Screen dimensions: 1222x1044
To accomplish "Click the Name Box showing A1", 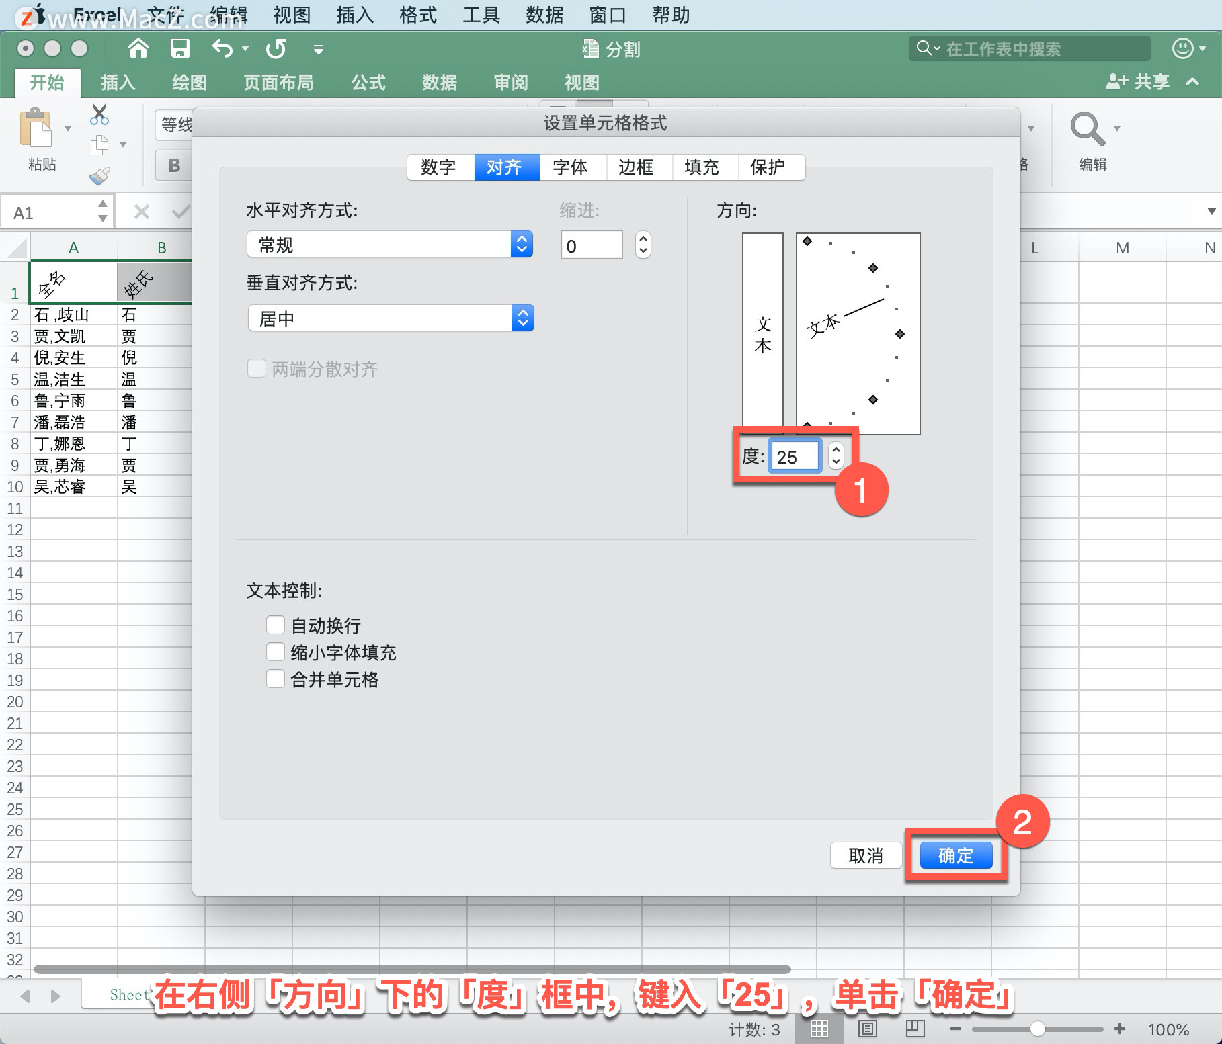I will (57, 212).
